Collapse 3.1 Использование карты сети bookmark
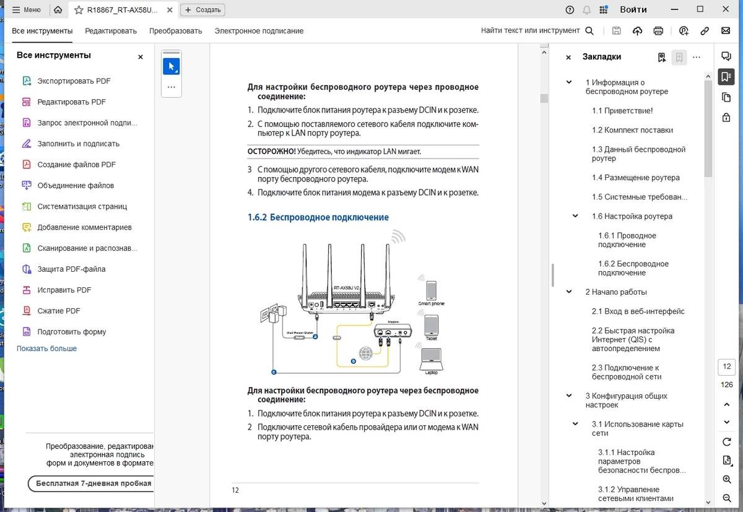 [x=575, y=424]
